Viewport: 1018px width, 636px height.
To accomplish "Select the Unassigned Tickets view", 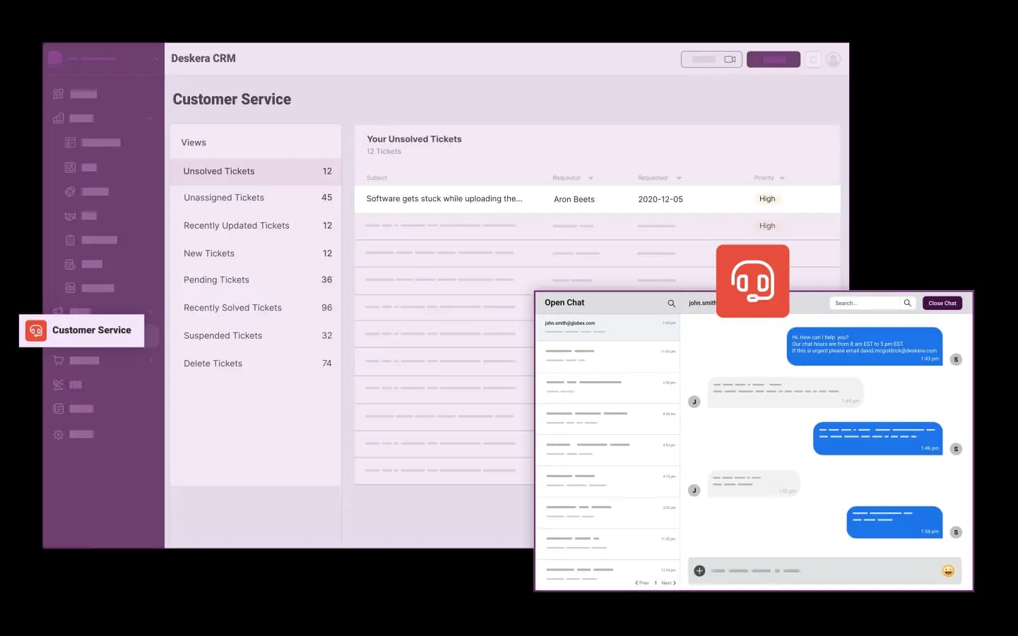I will tap(224, 198).
